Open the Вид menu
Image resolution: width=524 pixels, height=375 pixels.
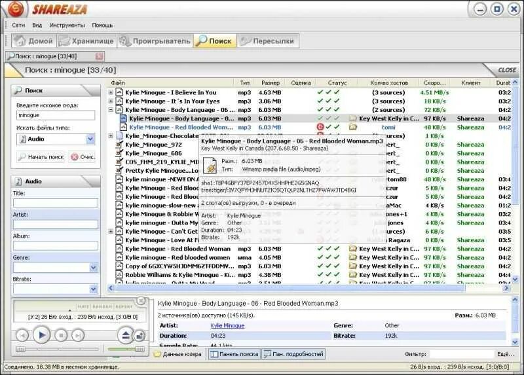point(37,25)
